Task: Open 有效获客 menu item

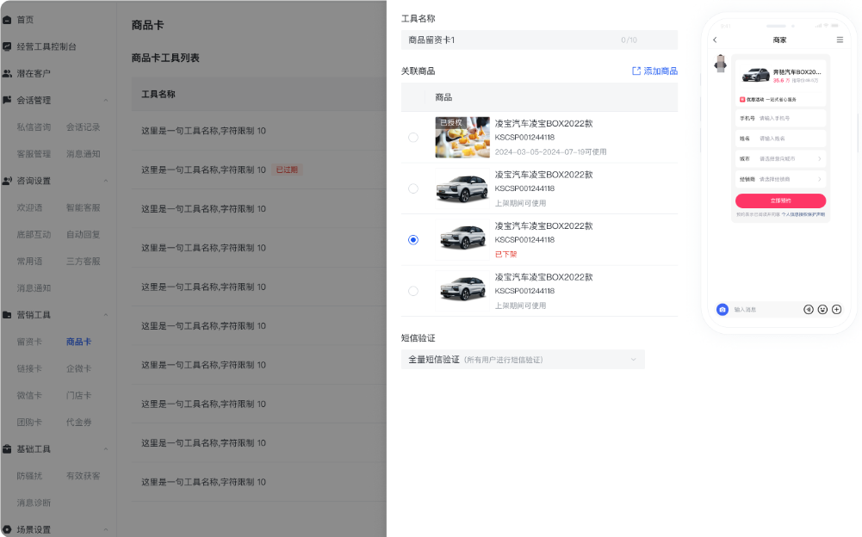Action: coord(83,476)
